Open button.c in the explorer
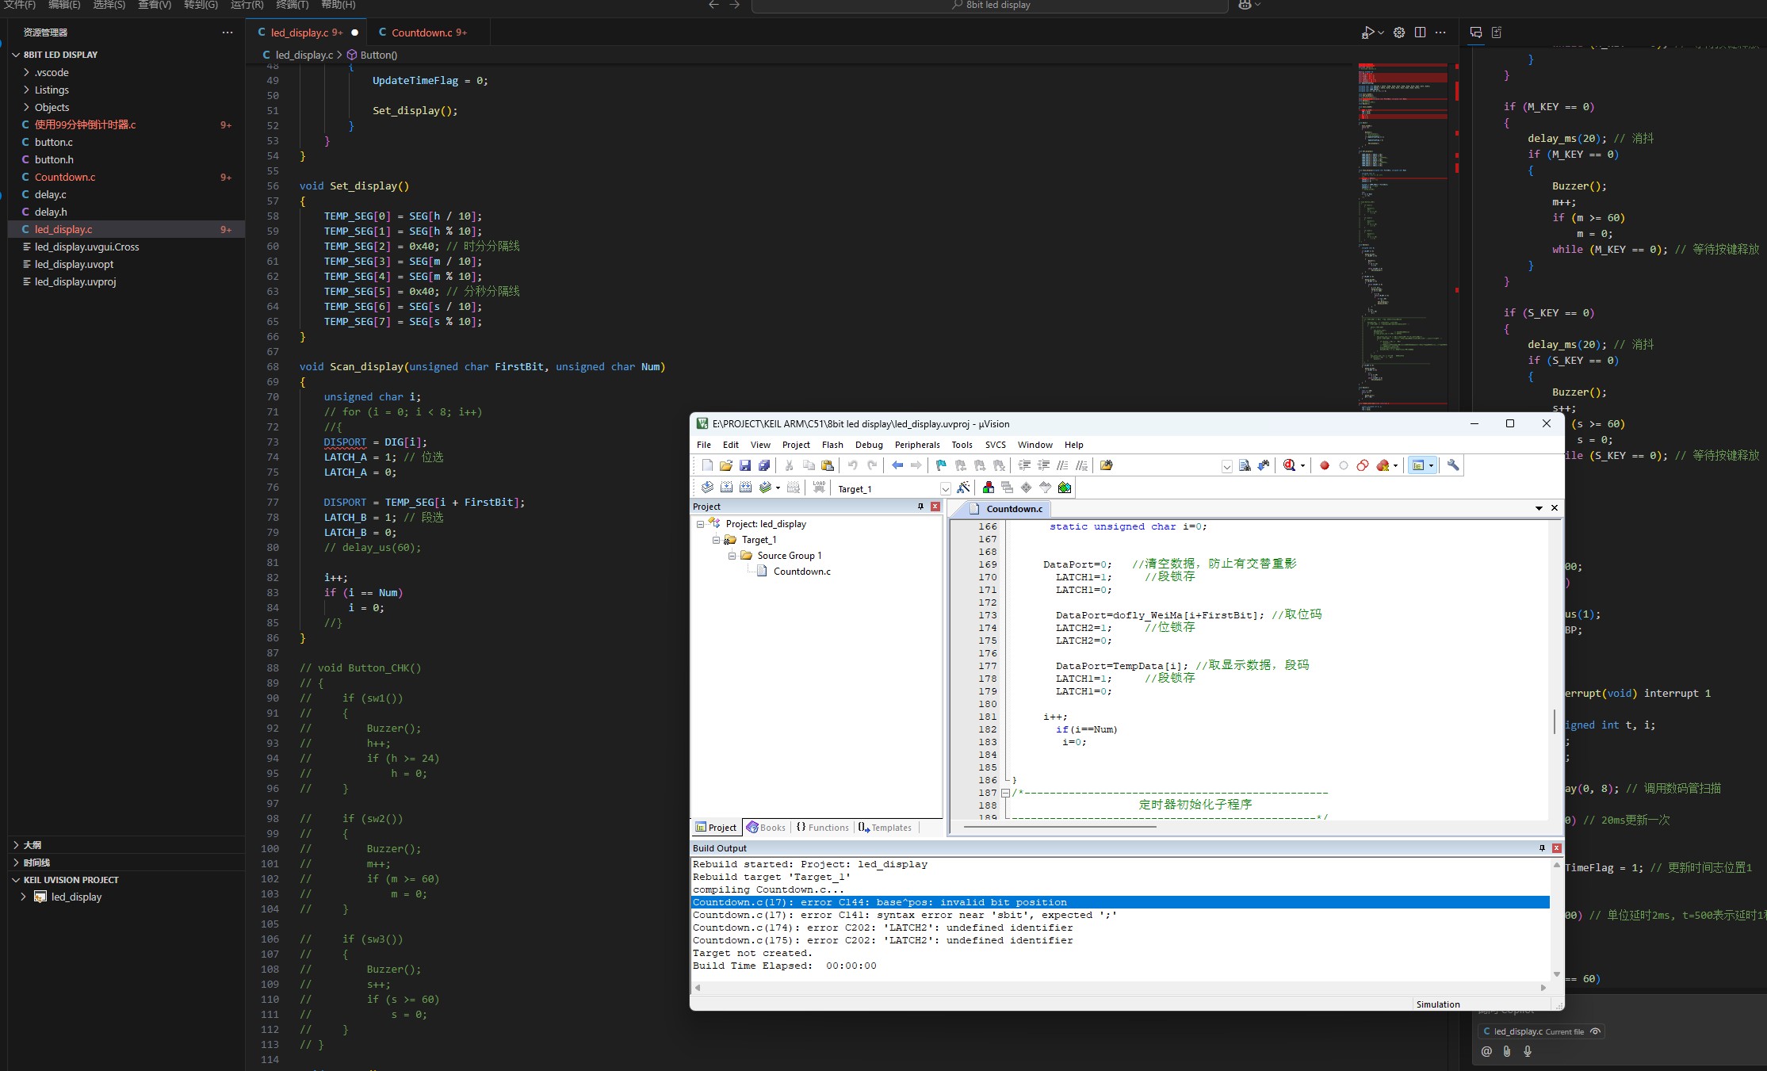 coord(53,142)
